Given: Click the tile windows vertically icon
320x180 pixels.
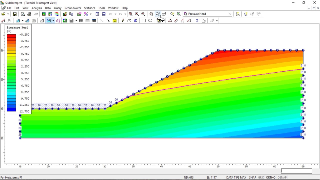Looking at the screenshot, I should tap(97, 14).
